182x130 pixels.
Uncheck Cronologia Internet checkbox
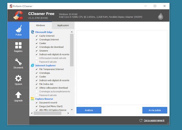click(x=37, y=40)
